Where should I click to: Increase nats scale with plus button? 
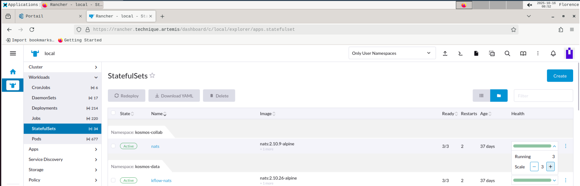(x=550, y=167)
